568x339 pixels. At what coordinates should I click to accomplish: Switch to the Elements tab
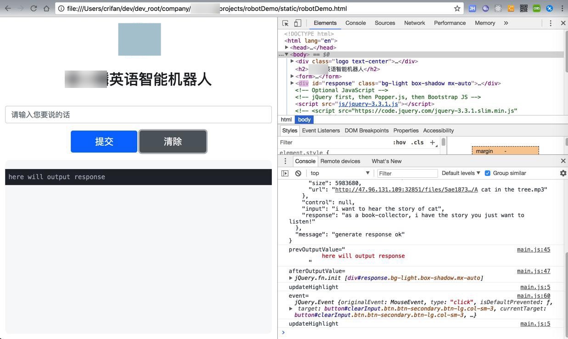[x=325, y=23]
